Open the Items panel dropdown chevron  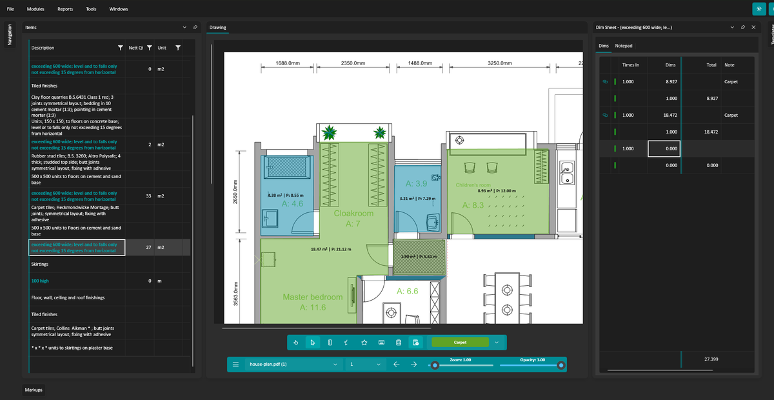(x=185, y=27)
